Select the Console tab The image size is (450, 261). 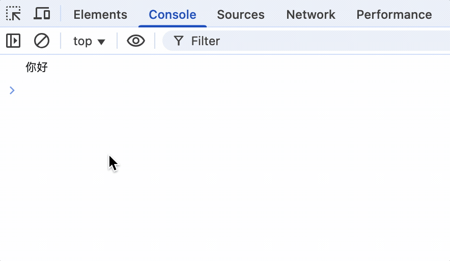pos(173,15)
